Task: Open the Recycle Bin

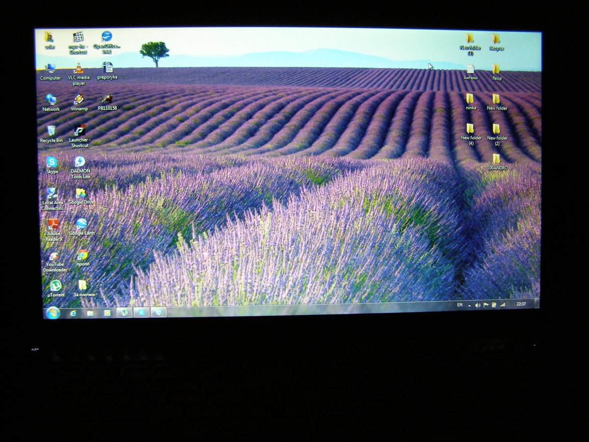Action: pyautogui.click(x=51, y=131)
